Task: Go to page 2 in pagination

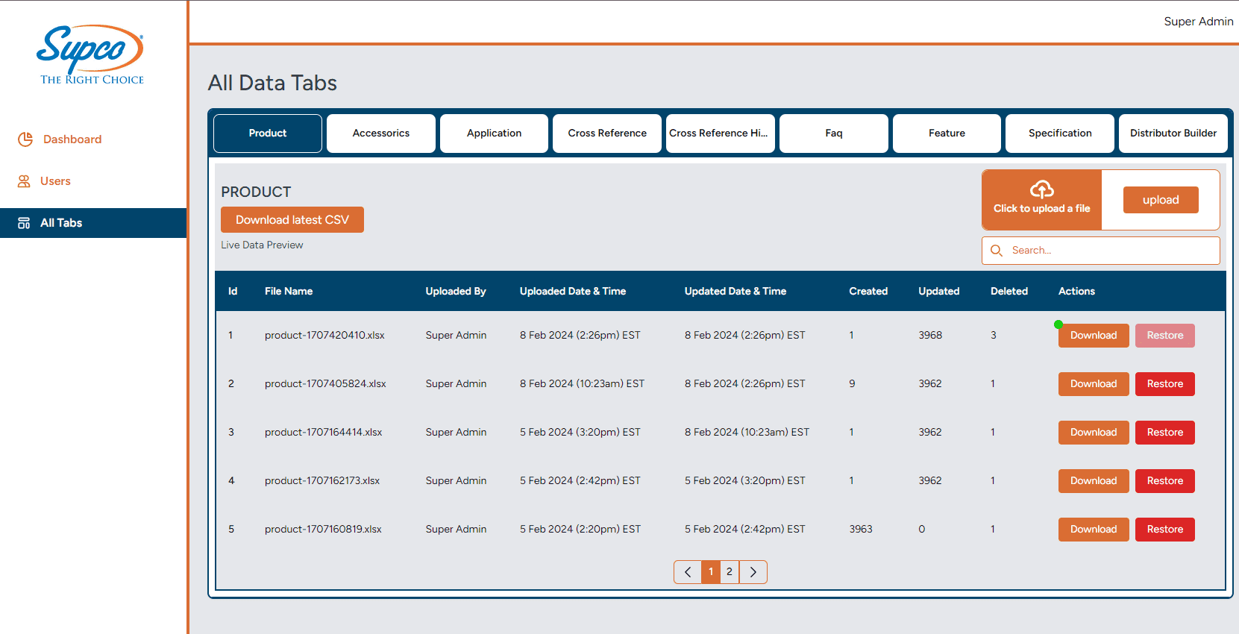Action: pyautogui.click(x=730, y=572)
